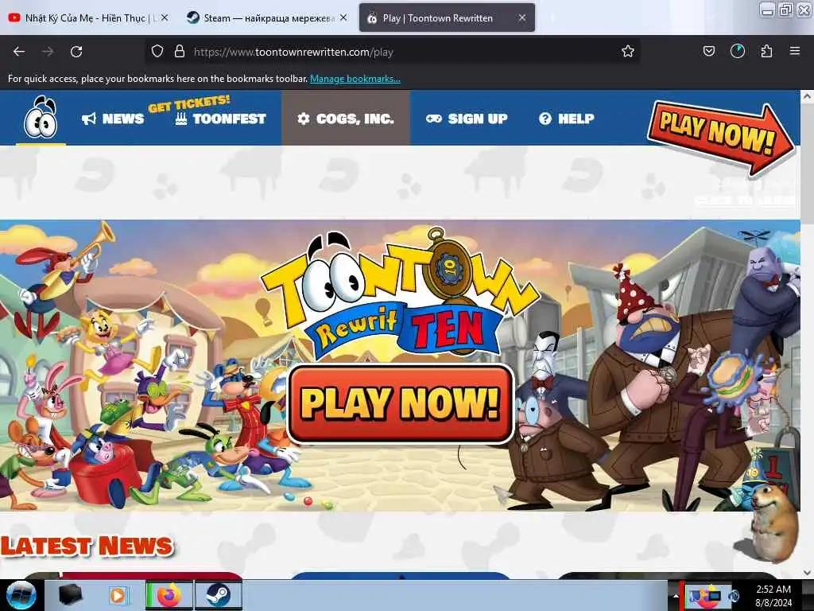The image size is (814, 611).
Task: Click the large Play Now button on banner
Action: click(401, 404)
